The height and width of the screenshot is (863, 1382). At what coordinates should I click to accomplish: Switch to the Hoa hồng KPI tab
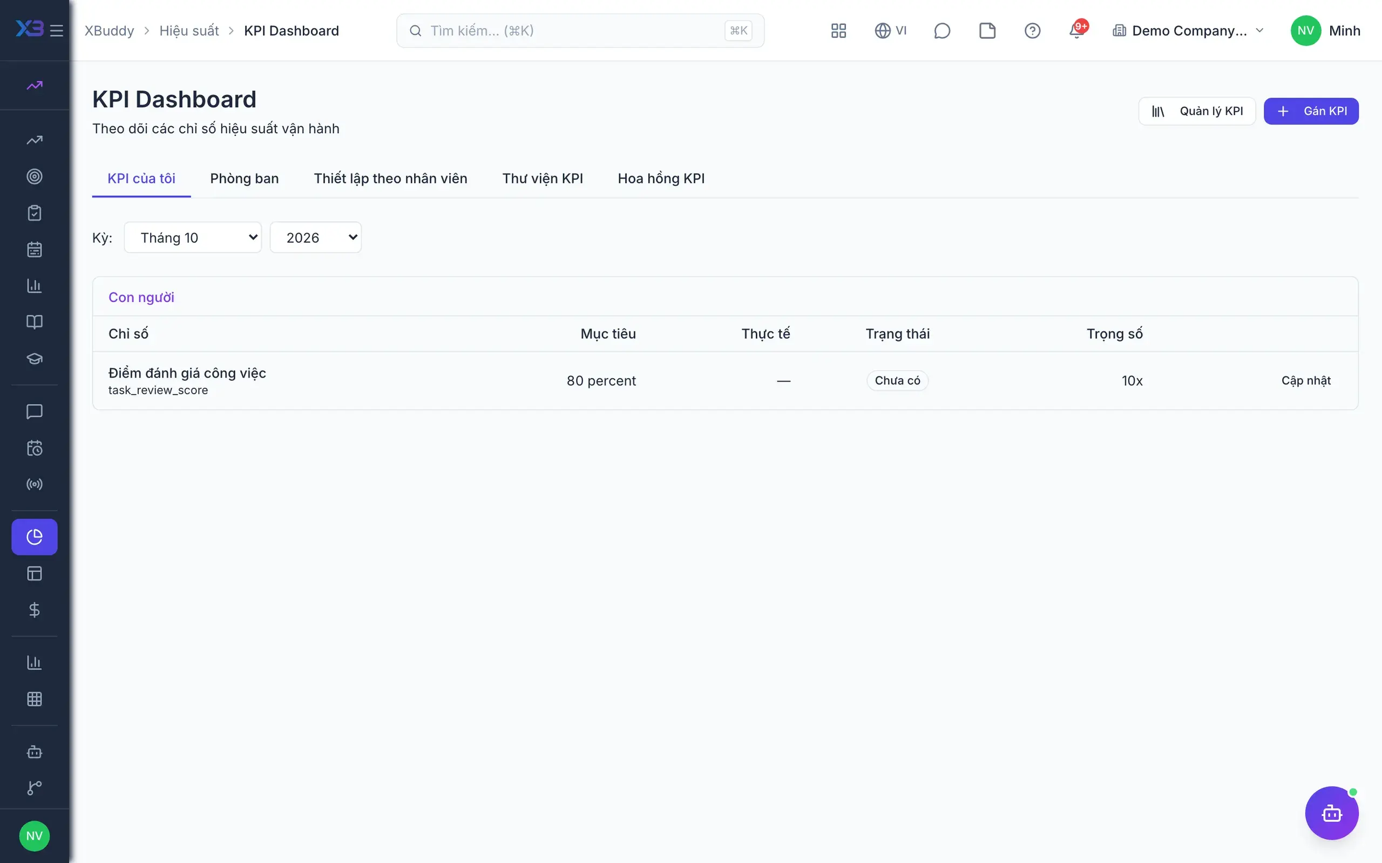coord(661,179)
